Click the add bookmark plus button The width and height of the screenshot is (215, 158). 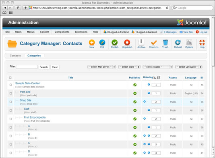(x=25, y=8)
